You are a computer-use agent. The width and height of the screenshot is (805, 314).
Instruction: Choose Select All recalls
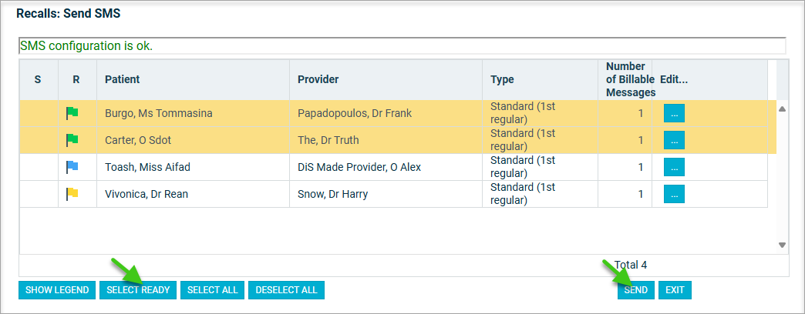pyautogui.click(x=213, y=290)
